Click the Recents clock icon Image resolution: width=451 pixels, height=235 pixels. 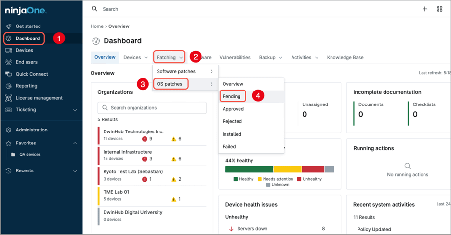(9, 170)
